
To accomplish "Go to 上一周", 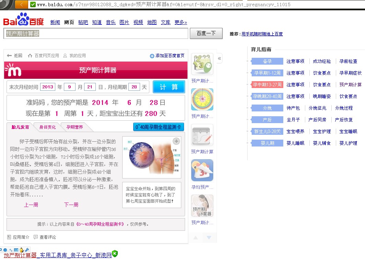I will (31, 205).
